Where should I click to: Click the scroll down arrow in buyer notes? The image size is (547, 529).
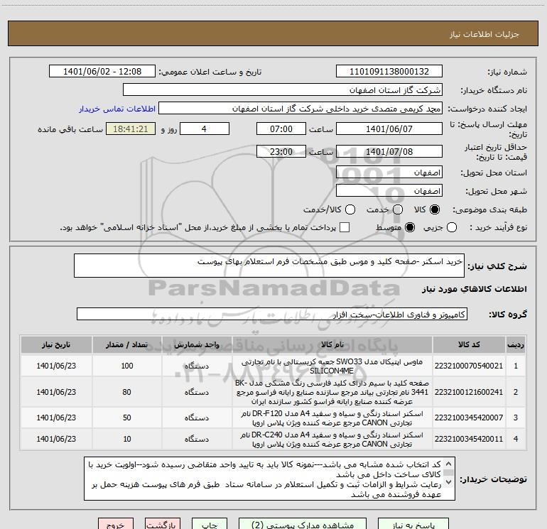click(x=449, y=482)
